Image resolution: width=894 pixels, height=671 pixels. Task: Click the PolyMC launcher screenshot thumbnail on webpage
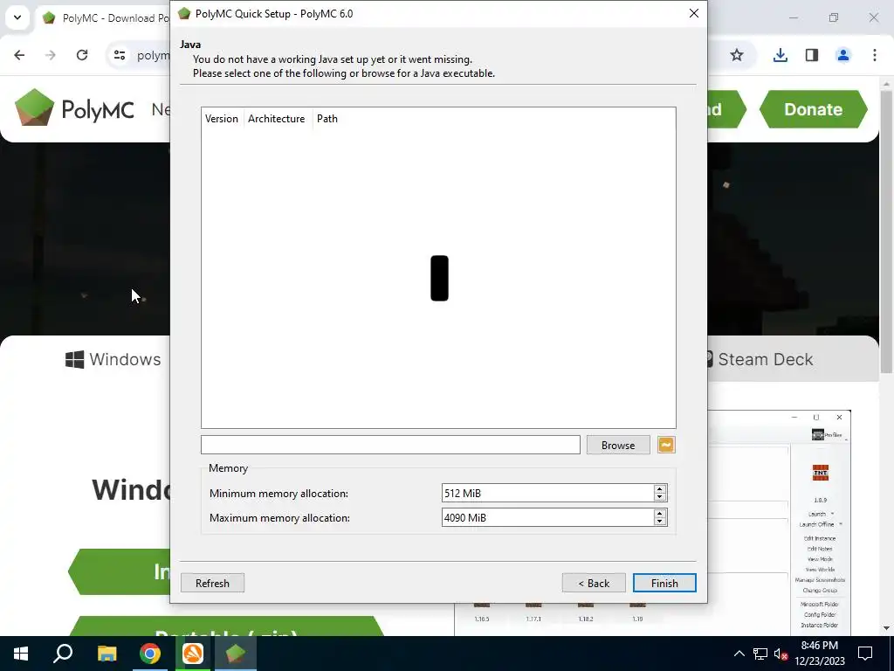click(652, 522)
